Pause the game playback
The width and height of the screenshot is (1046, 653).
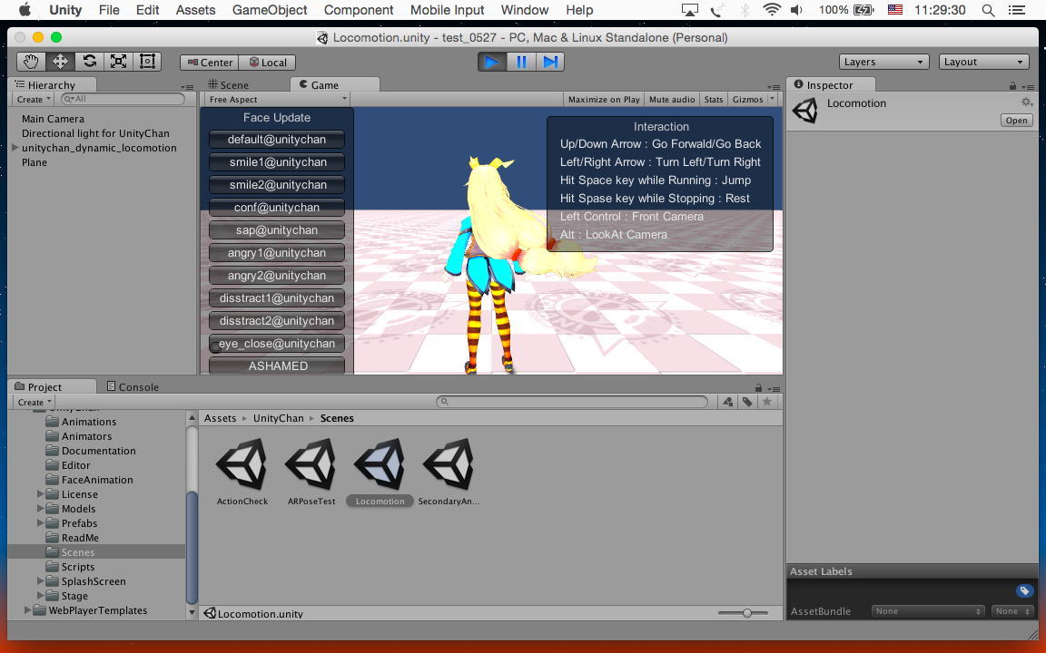(521, 62)
